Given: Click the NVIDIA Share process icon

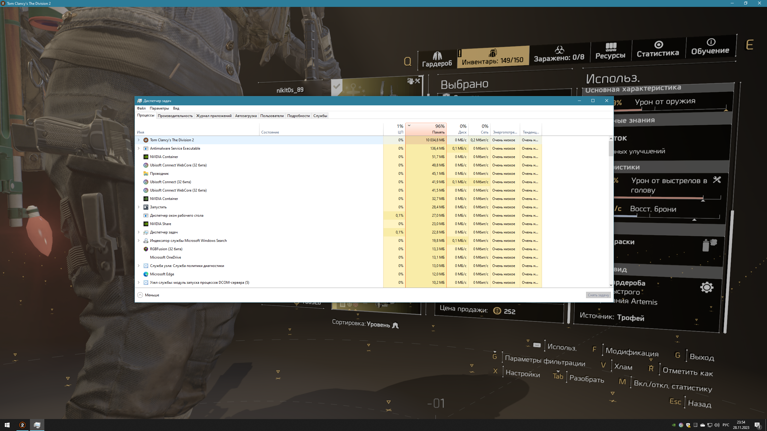Looking at the screenshot, I should pos(146,224).
